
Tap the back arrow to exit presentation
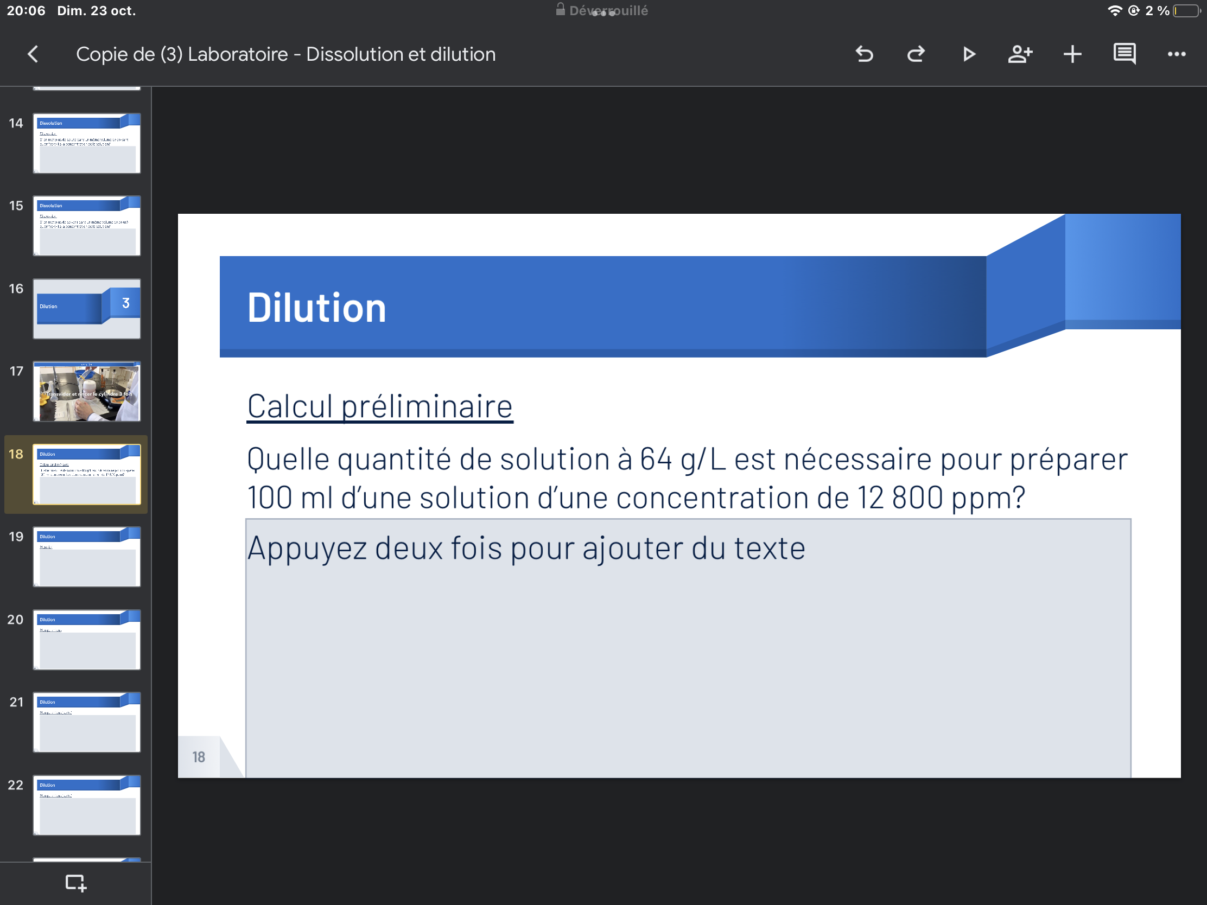[x=33, y=54]
